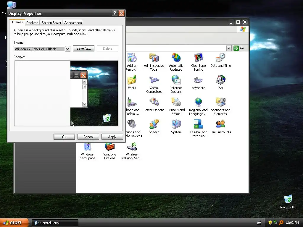Screen dimensions: 303x227
Task: Click the taskbar clock
Action: (x=292, y=223)
